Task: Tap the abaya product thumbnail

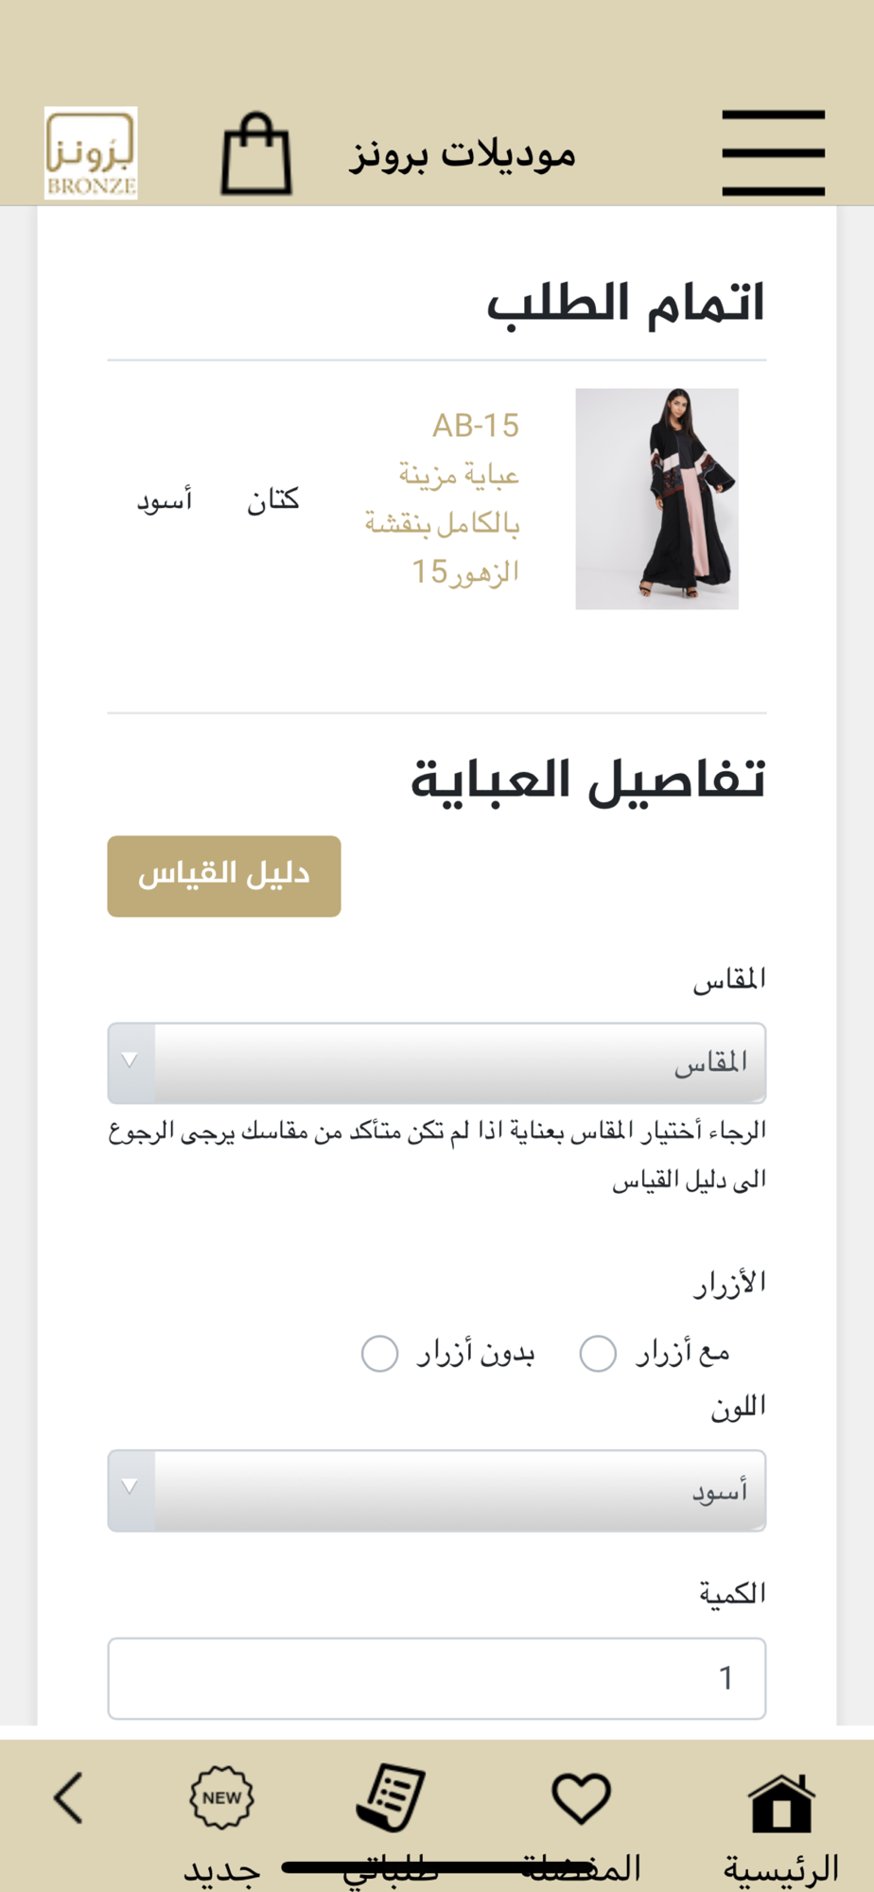Action: tap(656, 499)
